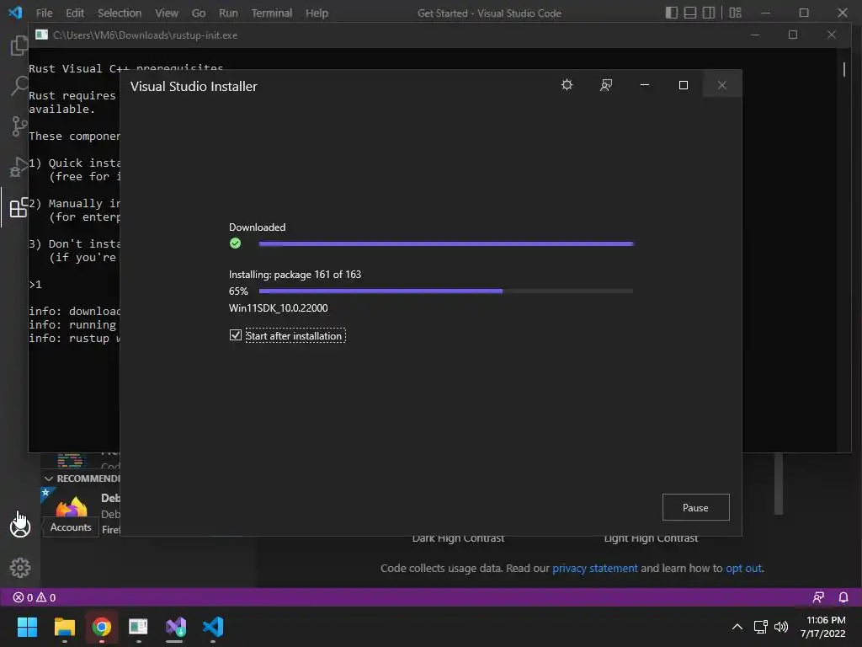Viewport: 862px width, 647px height.
Task: Click the VS Code welcome page scrollbar
Action: (x=779, y=484)
